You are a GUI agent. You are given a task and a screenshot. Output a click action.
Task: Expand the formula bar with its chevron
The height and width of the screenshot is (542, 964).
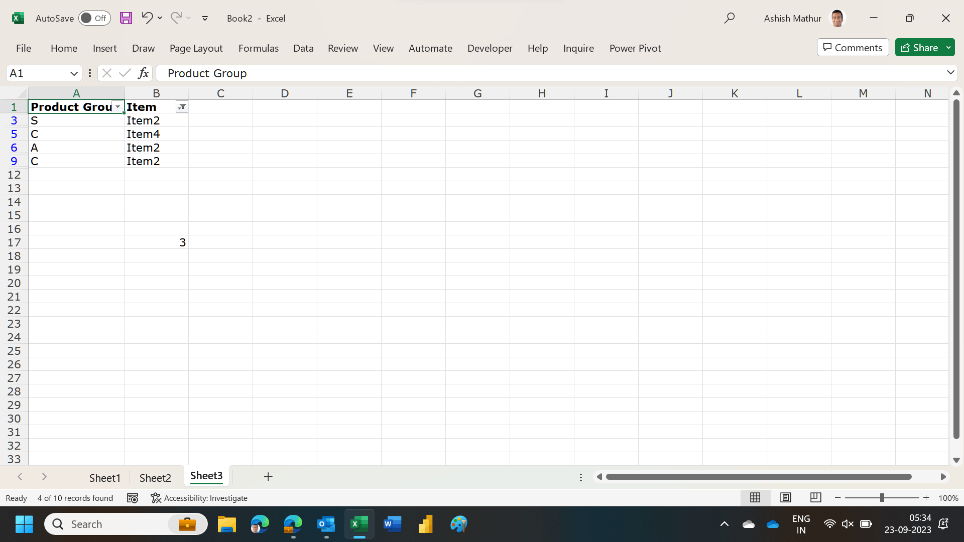(950, 73)
